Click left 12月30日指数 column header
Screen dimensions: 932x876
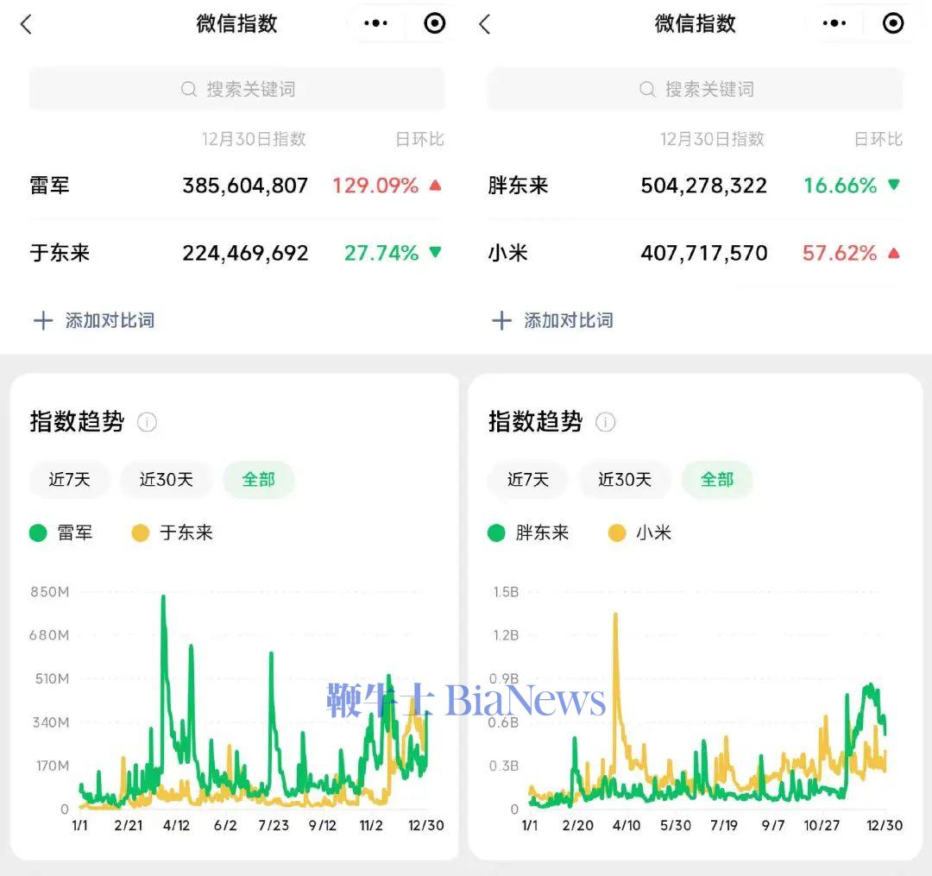pos(254,139)
